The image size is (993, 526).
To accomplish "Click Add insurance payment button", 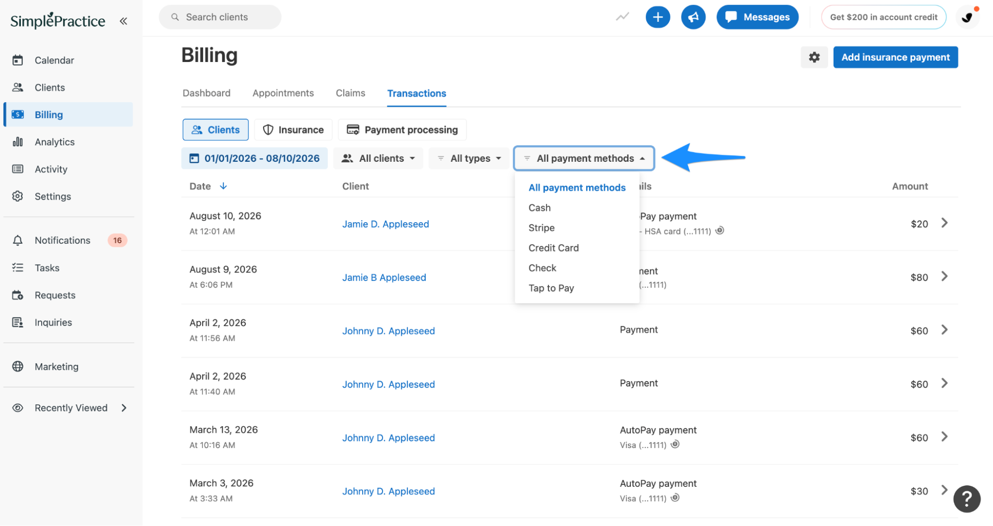I will click(895, 57).
